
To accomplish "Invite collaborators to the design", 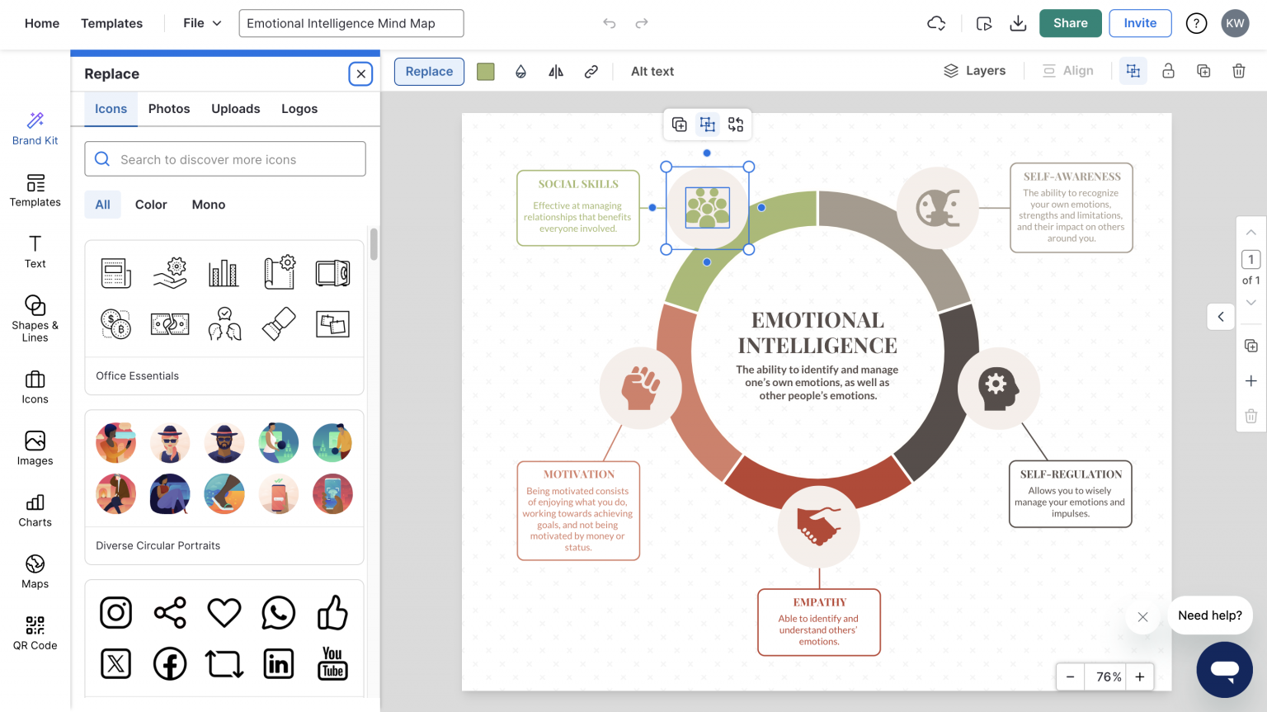I will (1140, 23).
